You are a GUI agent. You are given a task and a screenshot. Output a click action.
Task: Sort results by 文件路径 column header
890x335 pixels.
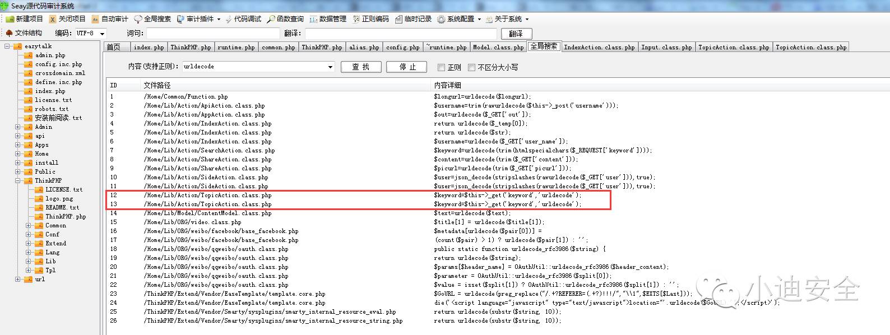point(285,85)
